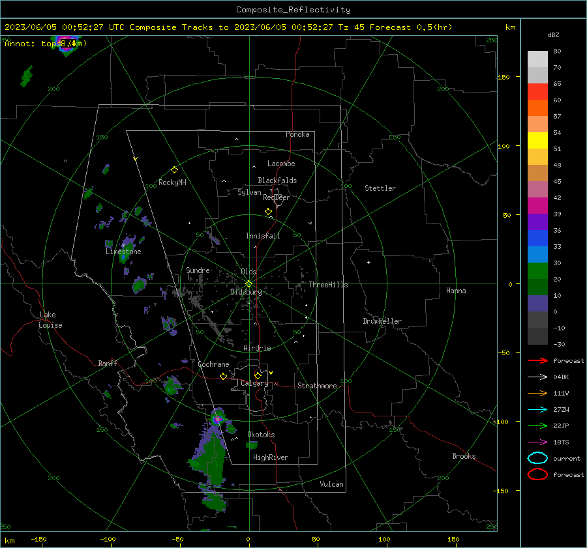Image resolution: width=587 pixels, height=548 pixels.
Task: Click the Drumheller city label
Action: (x=382, y=321)
